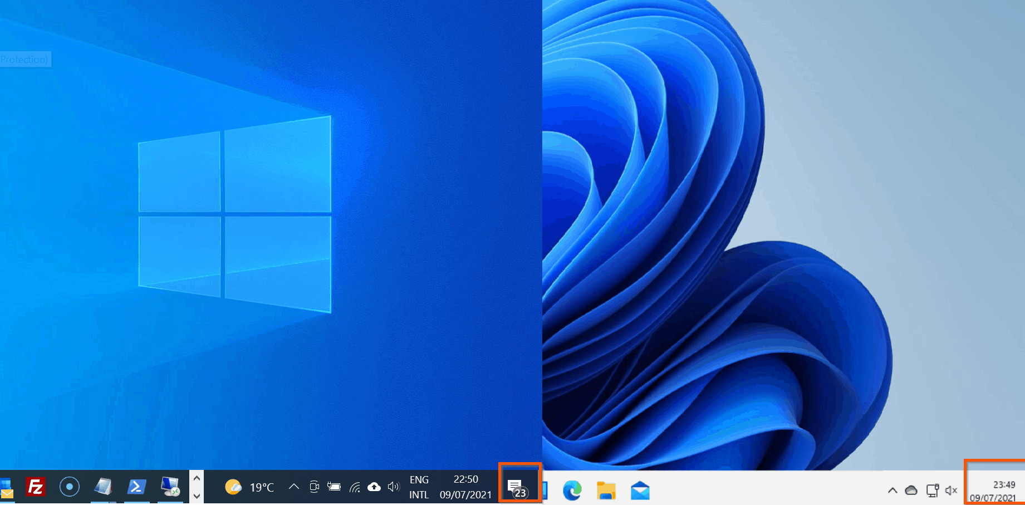
Task: Open Remote Desktop Connection on Windows 10 taskbar
Action: point(170,487)
